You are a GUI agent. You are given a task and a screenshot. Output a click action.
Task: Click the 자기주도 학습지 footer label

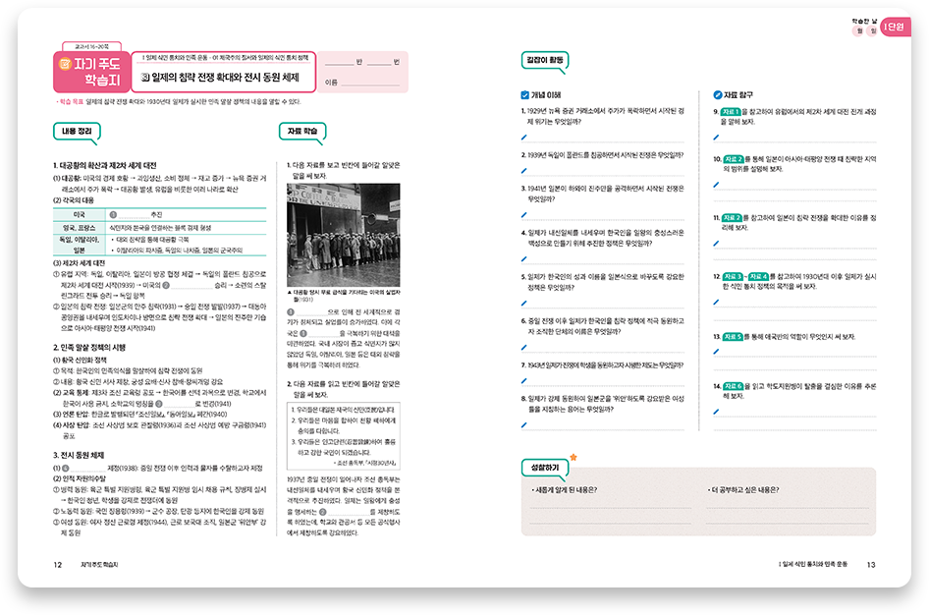99,565
